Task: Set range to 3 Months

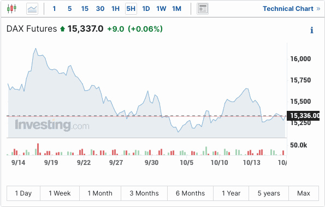Action: 144,193
